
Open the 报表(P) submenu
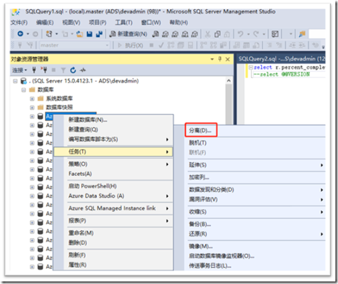pyautogui.click(x=113, y=221)
